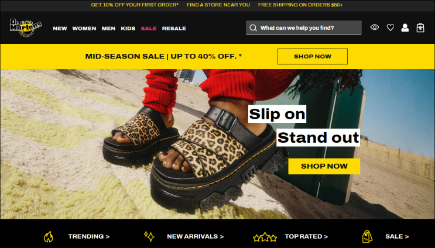
Task: Click the 'What can we help you find?' field
Action: coord(303,27)
